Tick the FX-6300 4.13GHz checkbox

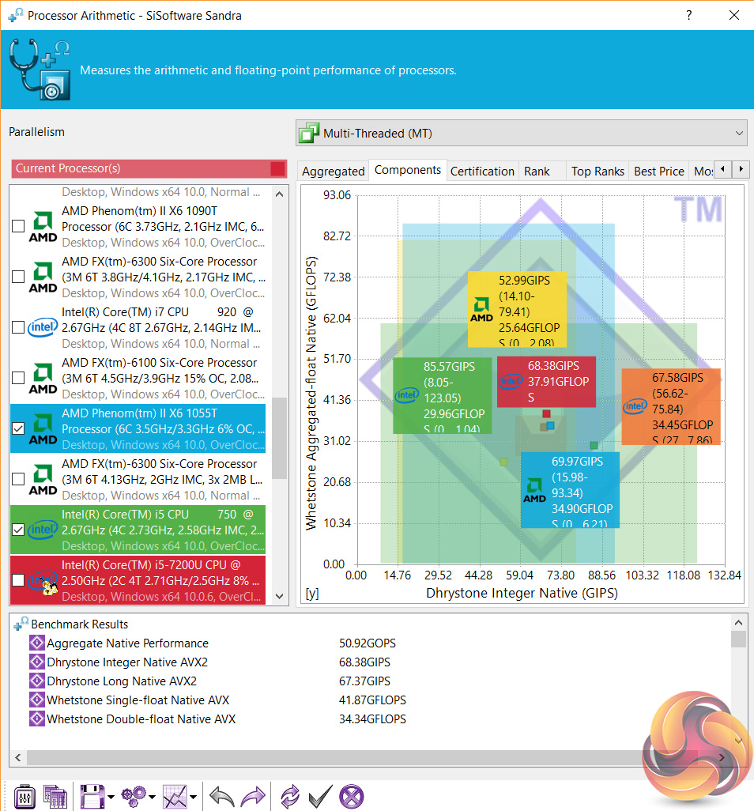18,479
